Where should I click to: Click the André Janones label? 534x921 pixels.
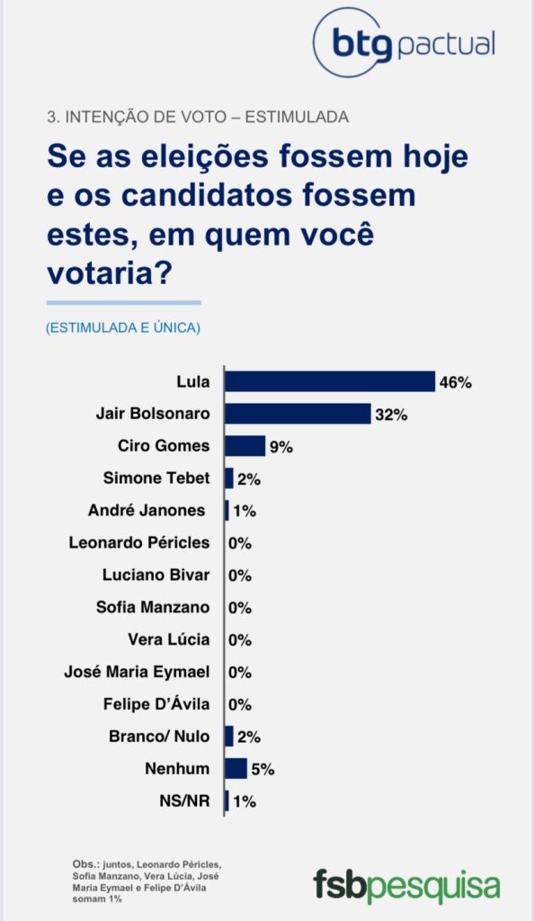pyautogui.click(x=147, y=510)
